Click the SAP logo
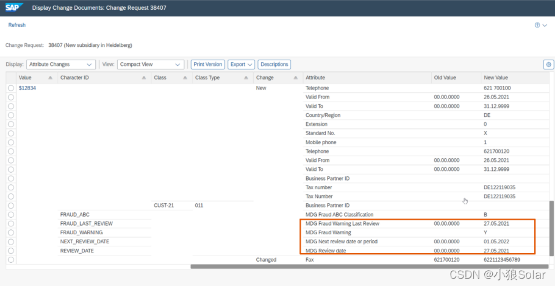Screen dimensions: 555x286 [x=14, y=7]
